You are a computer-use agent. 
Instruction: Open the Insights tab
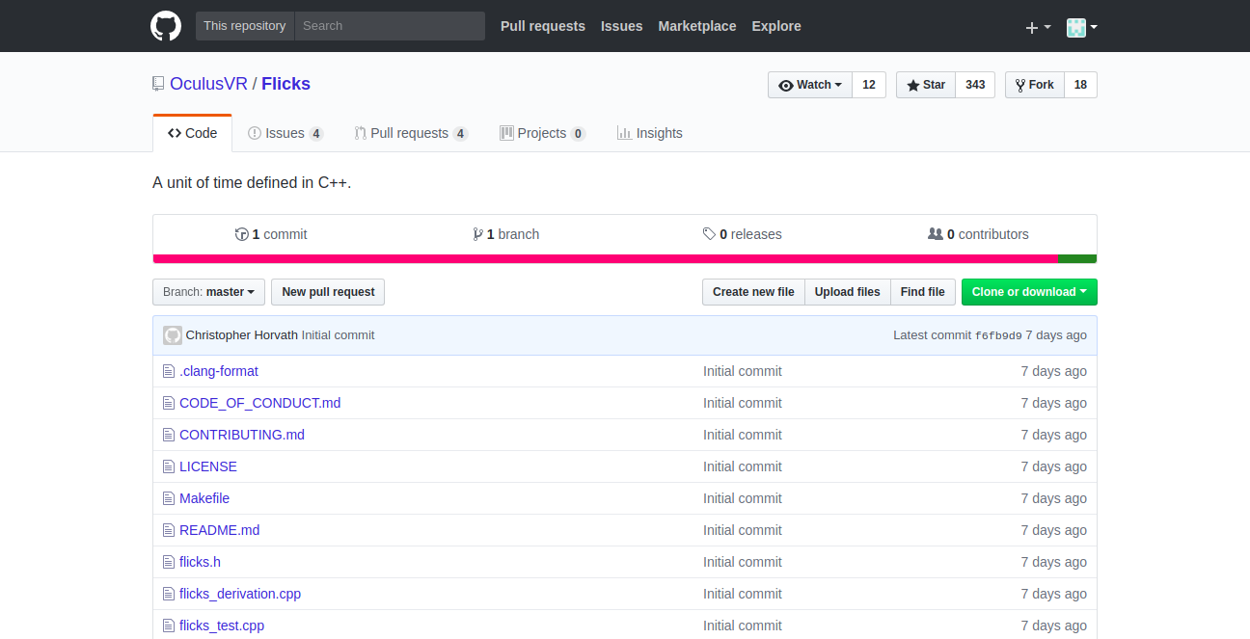(649, 133)
